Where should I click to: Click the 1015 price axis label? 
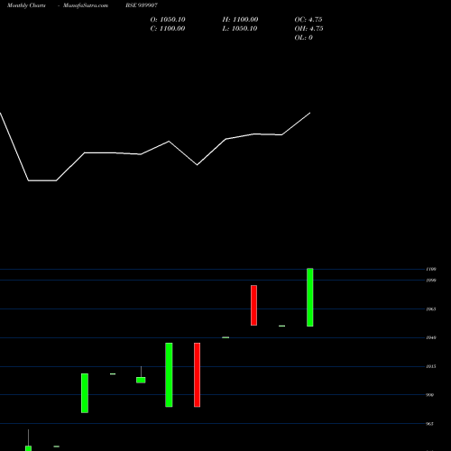pos(431,366)
